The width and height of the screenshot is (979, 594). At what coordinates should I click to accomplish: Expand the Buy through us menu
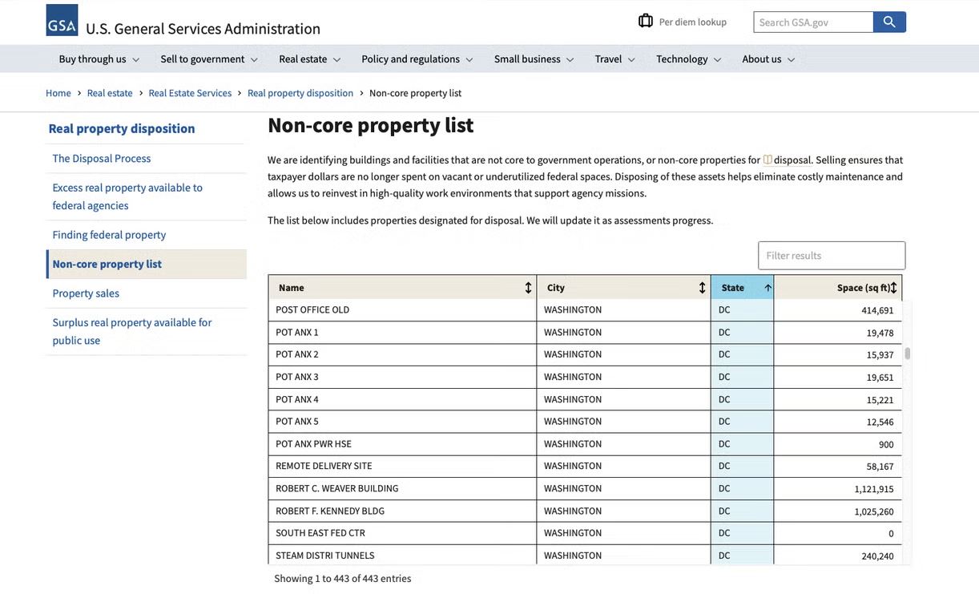click(x=99, y=59)
